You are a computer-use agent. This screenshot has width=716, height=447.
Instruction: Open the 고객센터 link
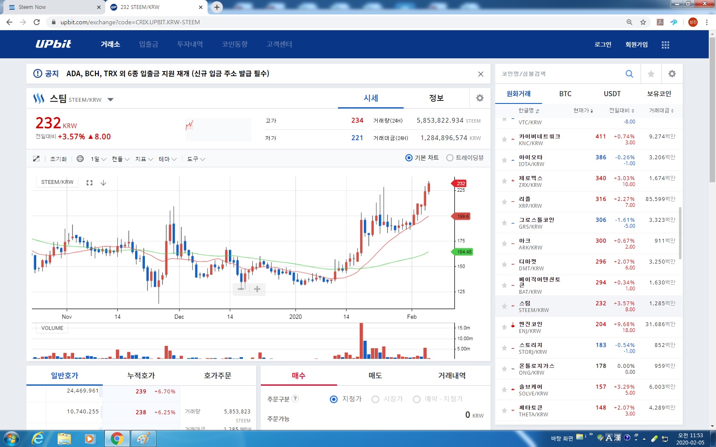coord(279,44)
